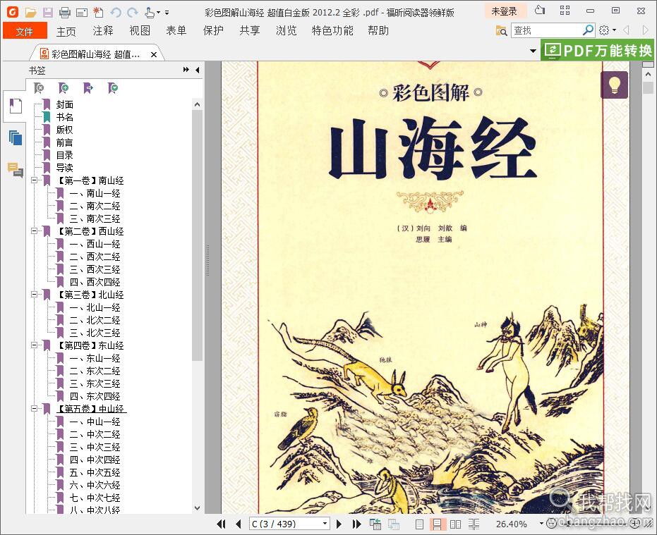
Task: Jump to the 封面 bookmark
Action: [64, 104]
